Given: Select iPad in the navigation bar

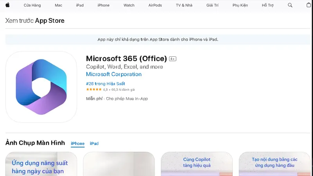Looking at the screenshot, I should [x=80, y=5].
